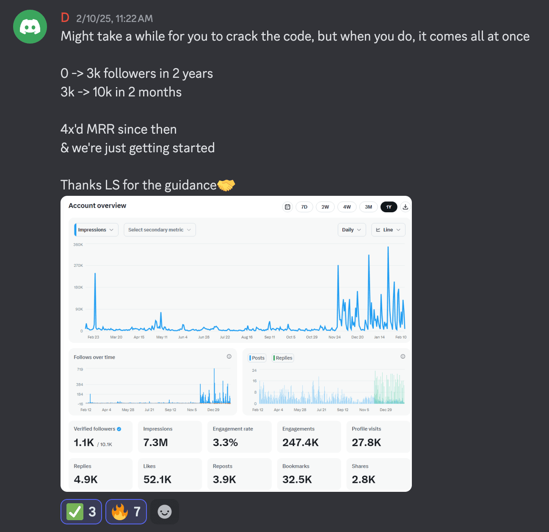Screen dimensions: 549x532
Task: Click the username D in message header
Action: (x=65, y=18)
